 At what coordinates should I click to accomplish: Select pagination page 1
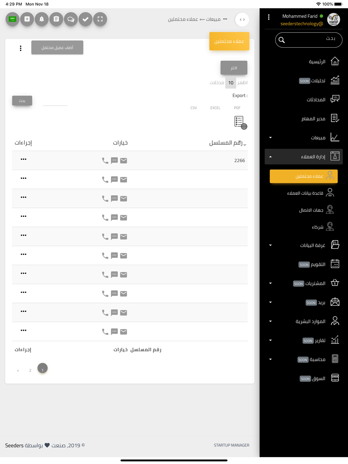[42, 368]
